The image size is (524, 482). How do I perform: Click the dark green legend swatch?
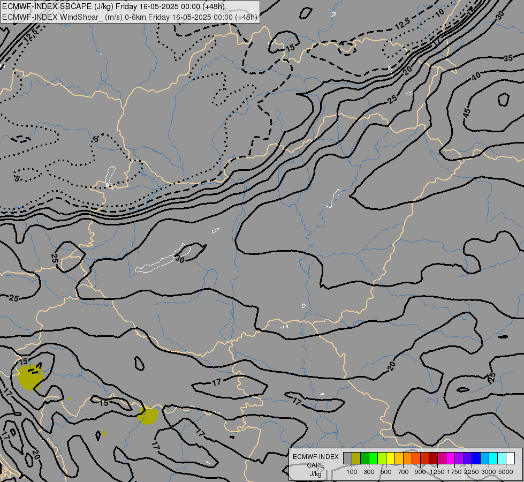click(364, 458)
